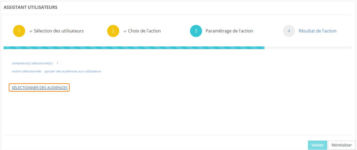This screenshot has height=150, width=357.
Task: Open Résultat de l'action step
Action: (x=317, y=31)
